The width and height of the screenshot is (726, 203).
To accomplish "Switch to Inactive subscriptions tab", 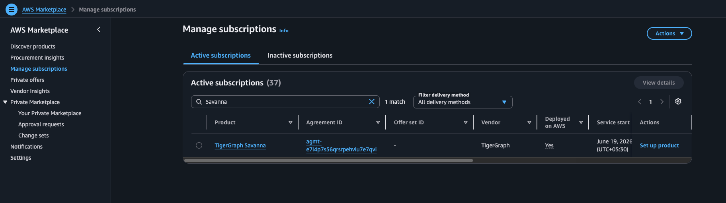I will pyautogui.click(x=300, y=55).
